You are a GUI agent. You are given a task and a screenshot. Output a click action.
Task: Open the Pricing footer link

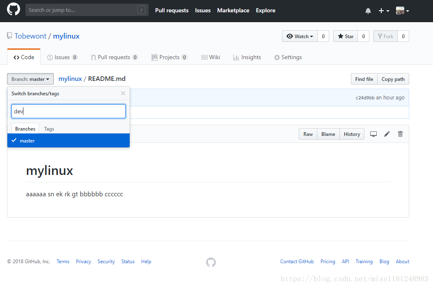328,261
